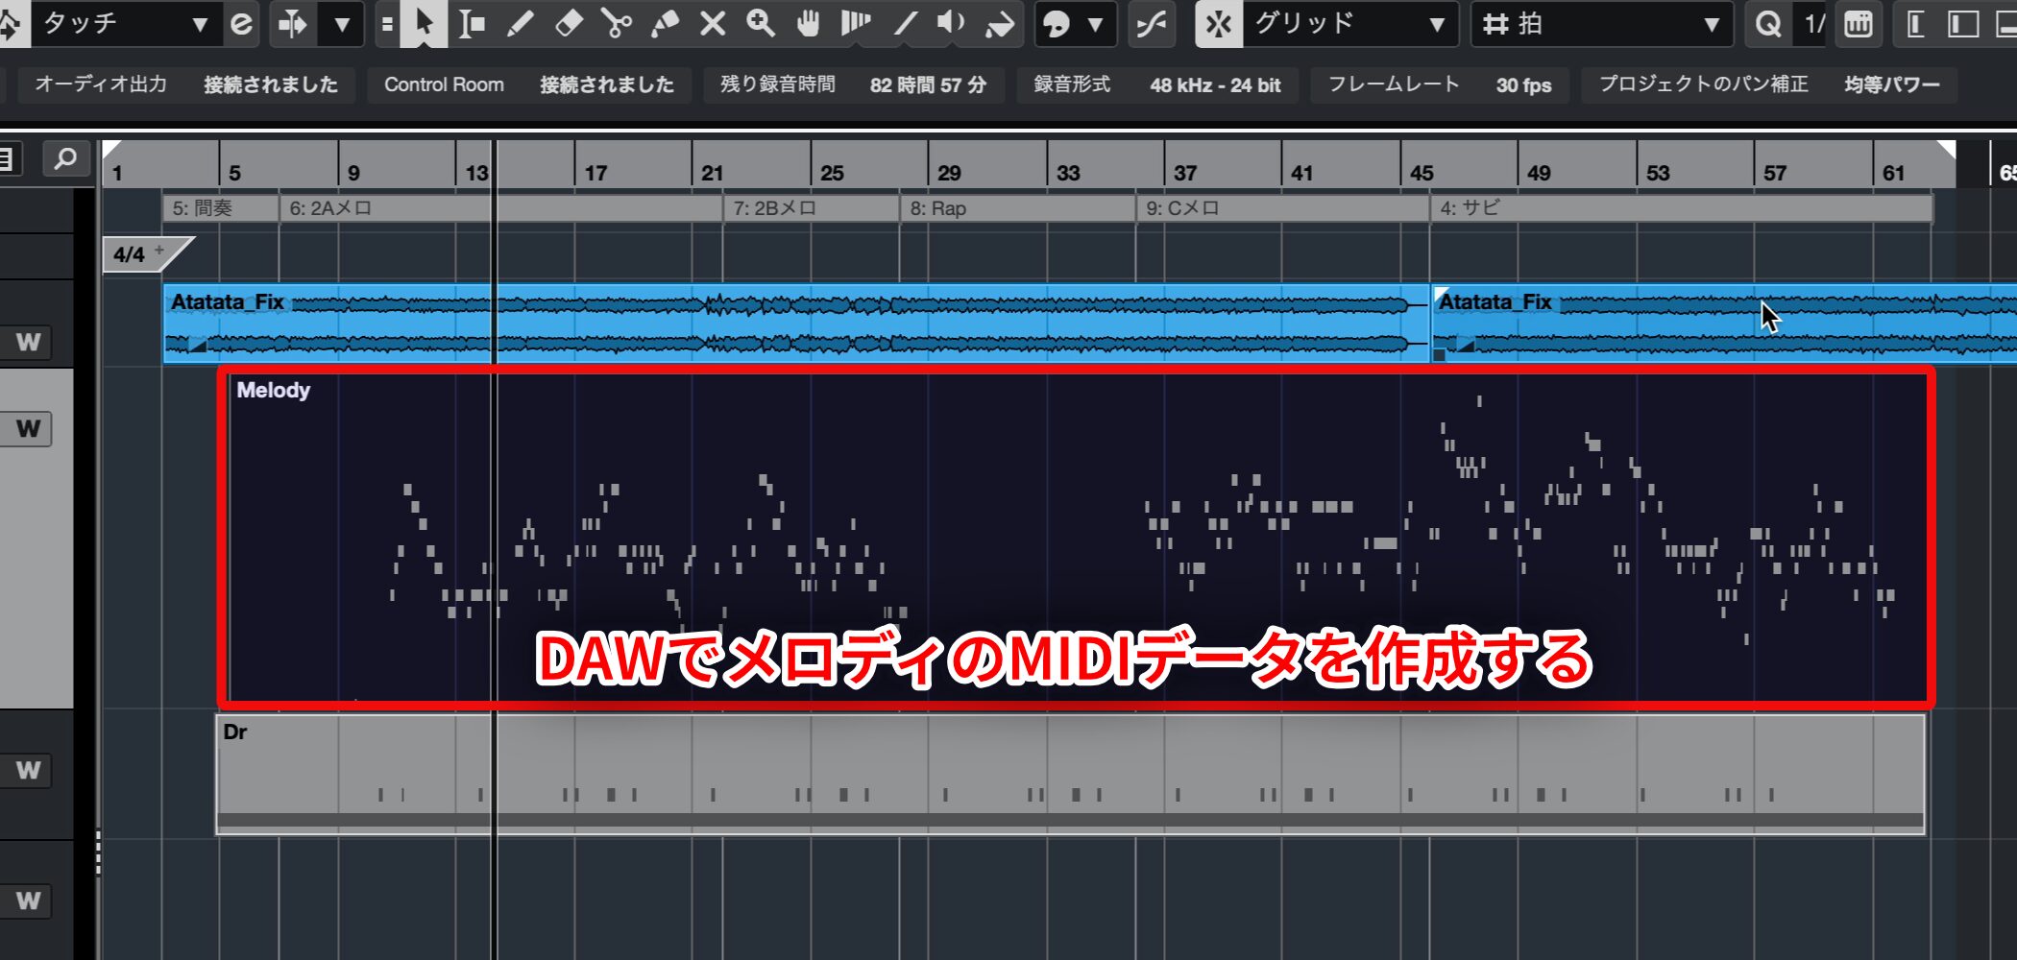Select the Time Warp tool
Image resolution: width=2017 pixels, height=960 pixels.
pyautogui.click(x=855, y=23)
